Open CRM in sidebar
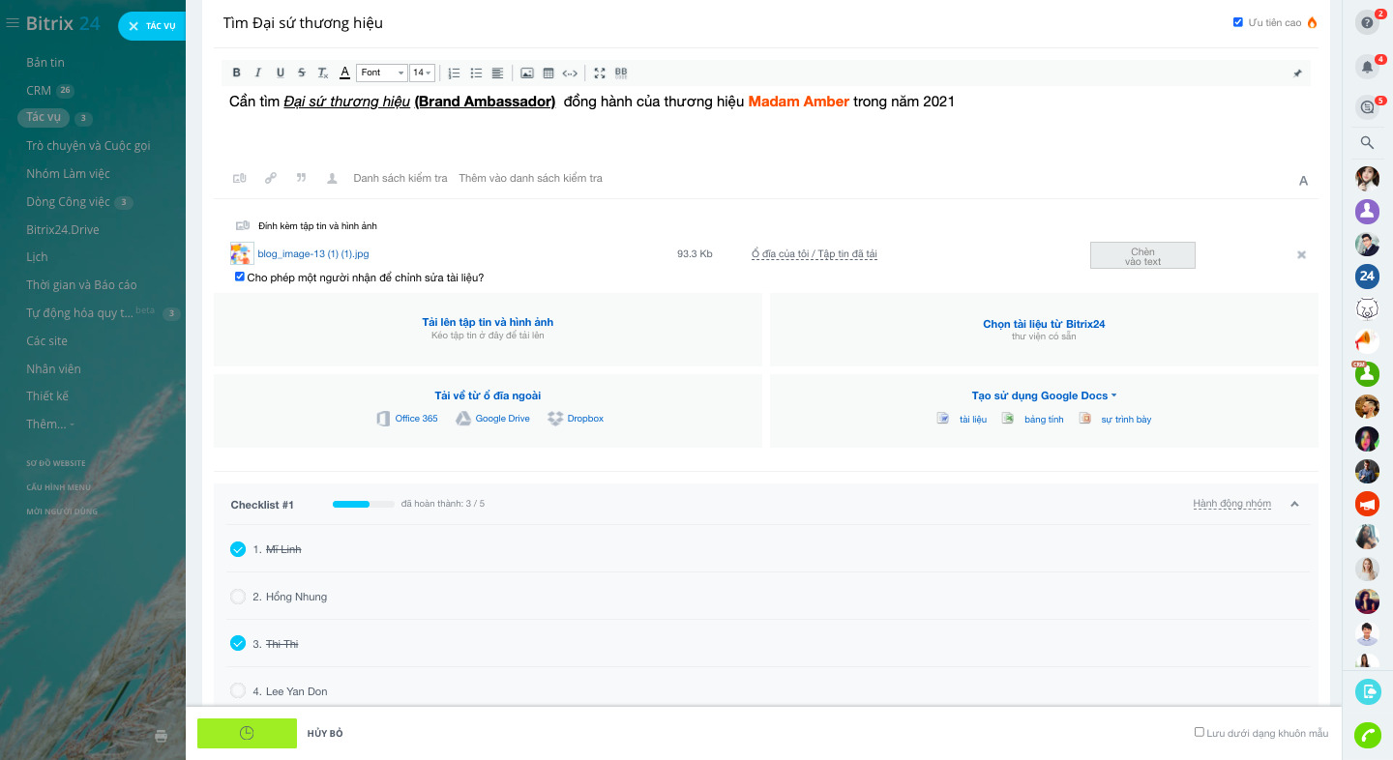The width and height of the screenshot is (1393, 760). pyautogui.click(x=39, y=90)
